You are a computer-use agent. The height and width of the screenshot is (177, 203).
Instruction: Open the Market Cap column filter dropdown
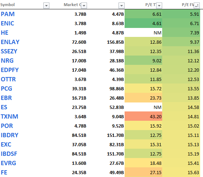pyautogui.click(x=84, y=6)
